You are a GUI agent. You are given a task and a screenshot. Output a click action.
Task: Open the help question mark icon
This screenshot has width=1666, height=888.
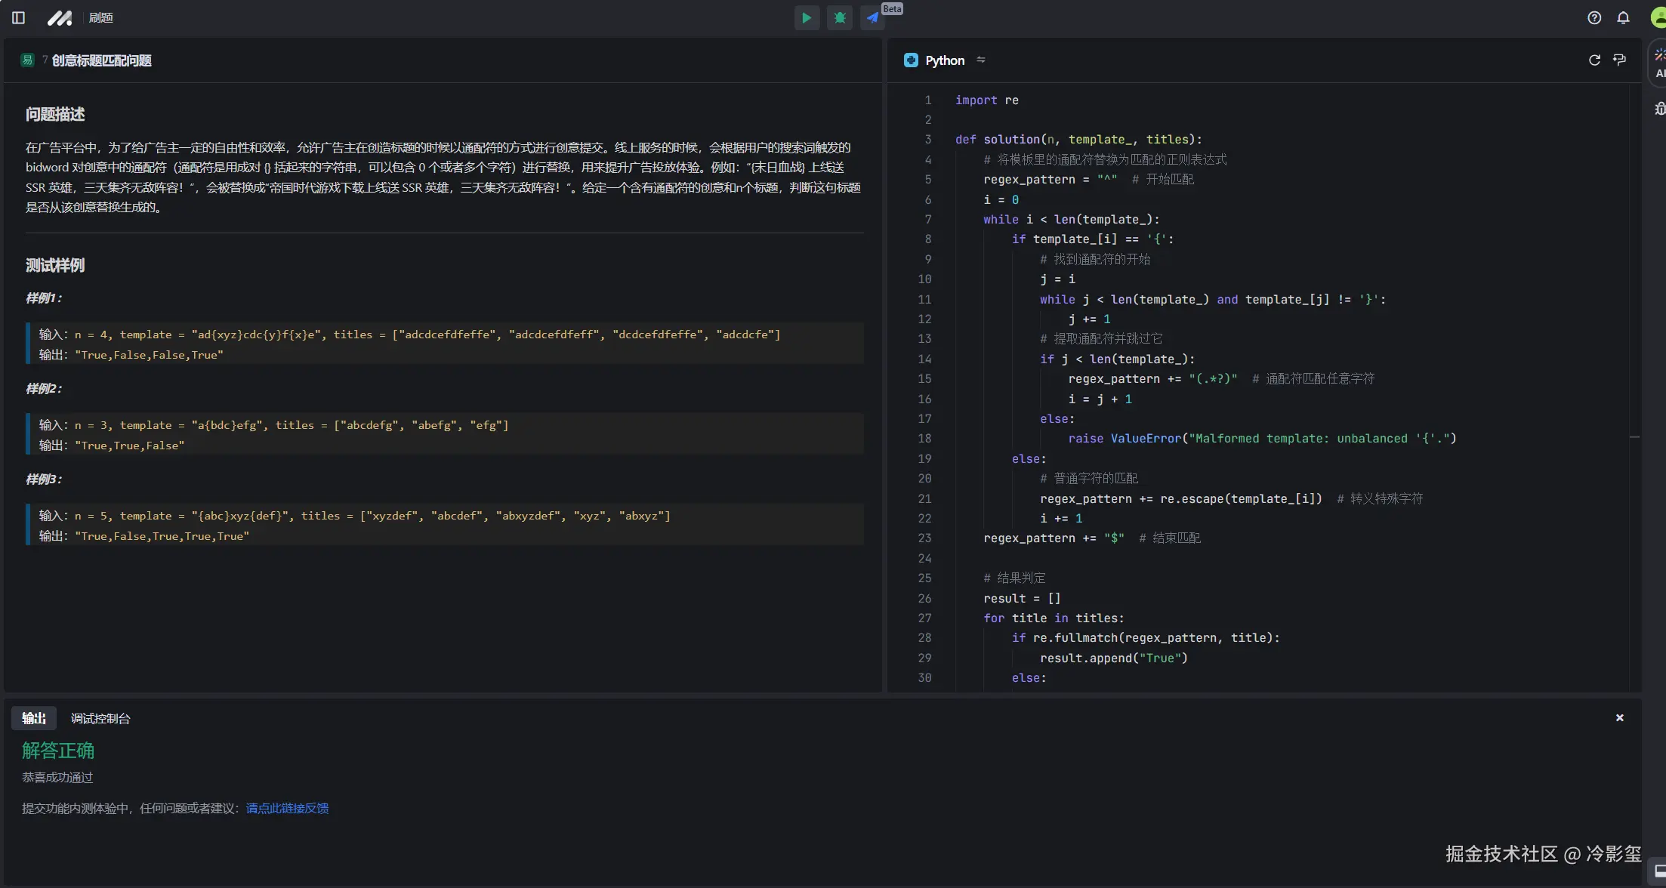1593,17
